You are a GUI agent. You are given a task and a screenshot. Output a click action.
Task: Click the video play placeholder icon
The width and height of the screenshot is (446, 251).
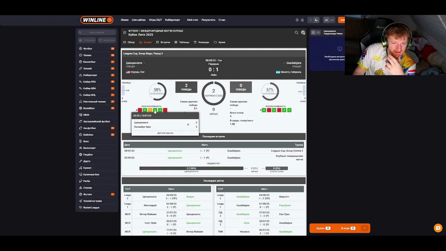tap(340, 49)
